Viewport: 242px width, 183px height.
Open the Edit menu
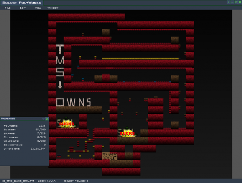23,8
